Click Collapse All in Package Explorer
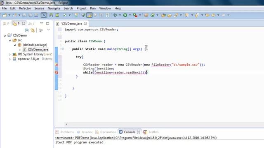 (x=26, y=30)
